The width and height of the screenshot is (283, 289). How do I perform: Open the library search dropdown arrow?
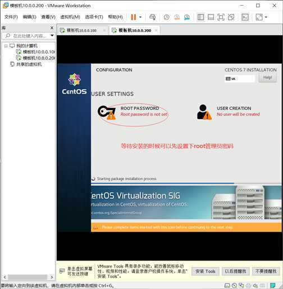tap(52, 35)
